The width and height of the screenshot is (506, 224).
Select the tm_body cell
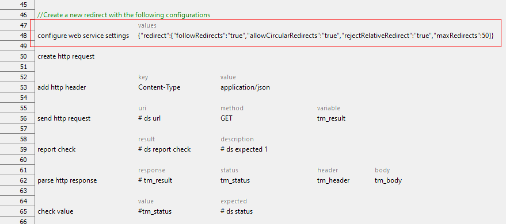pos(388,180)
